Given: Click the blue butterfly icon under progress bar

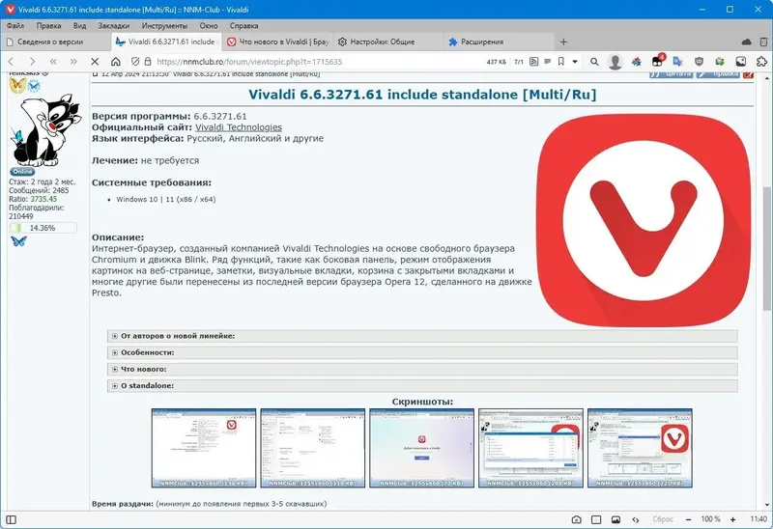Looking at the screenshot, I should tap(18, 241).
